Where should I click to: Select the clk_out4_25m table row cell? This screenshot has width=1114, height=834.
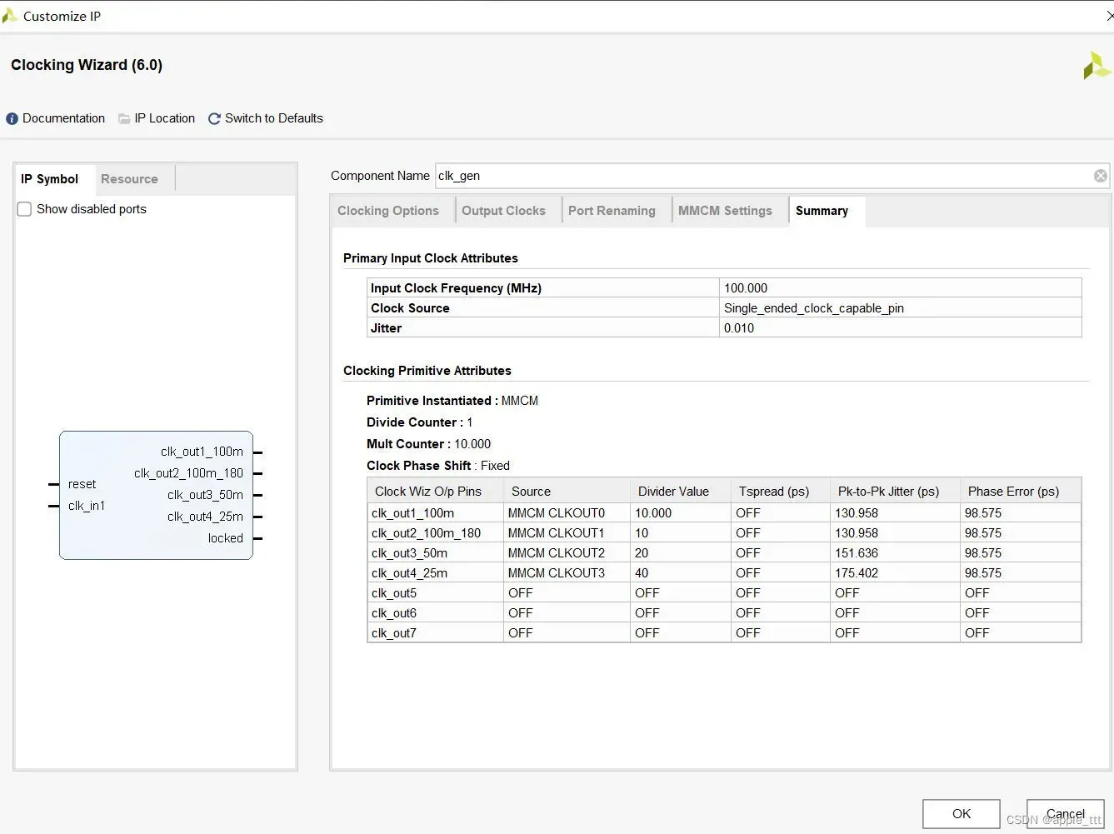(436, 573)
